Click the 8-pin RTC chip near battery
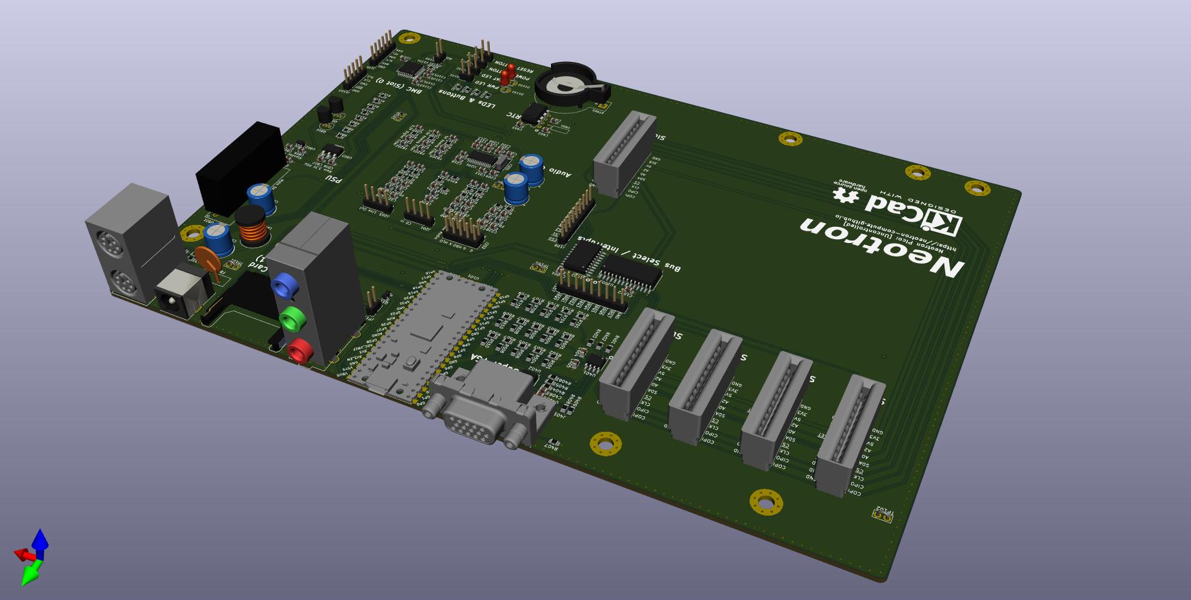The height and width of the screenshot is (600, 1191). pos(534,114)
